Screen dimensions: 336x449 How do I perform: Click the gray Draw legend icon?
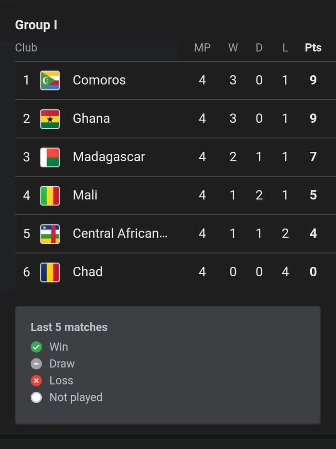[36, 364]
